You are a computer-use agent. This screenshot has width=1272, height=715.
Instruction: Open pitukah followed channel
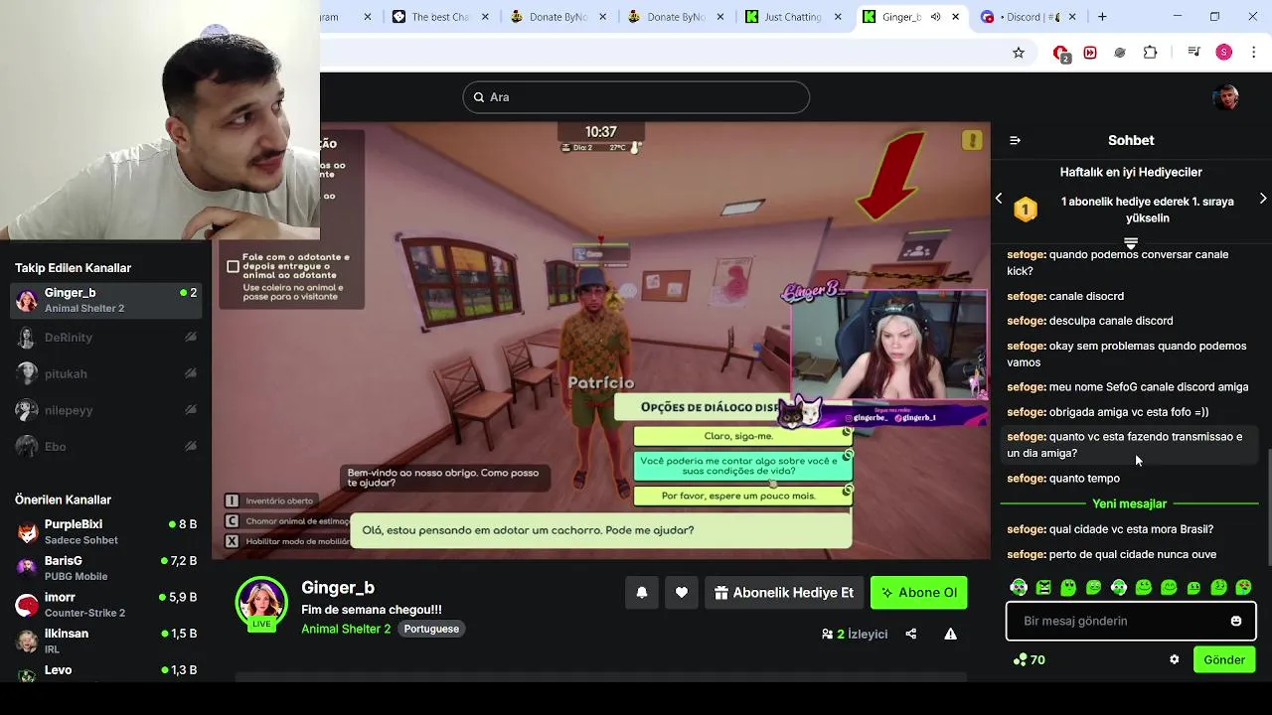[x=106, y=374]
